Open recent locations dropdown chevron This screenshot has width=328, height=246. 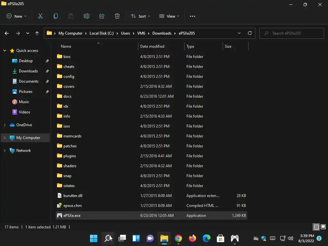pos(28,33)
